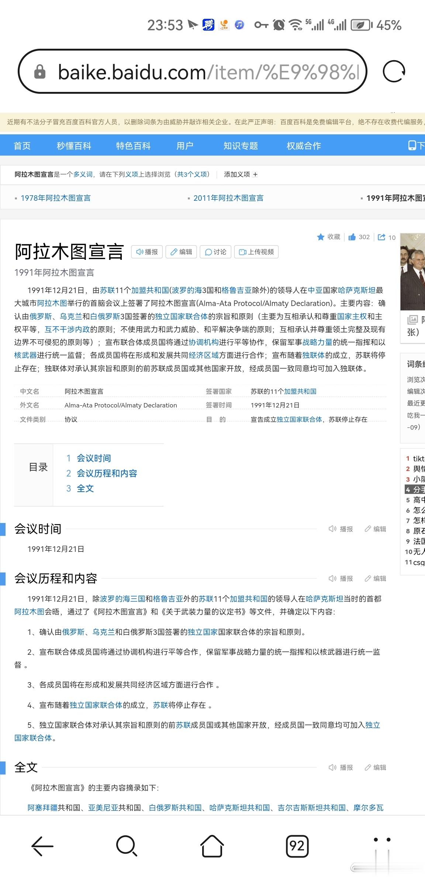Open 独立国家 link in item 1
Screen dimensions: 425x877
pyautogui.click(x=203, y=632)
